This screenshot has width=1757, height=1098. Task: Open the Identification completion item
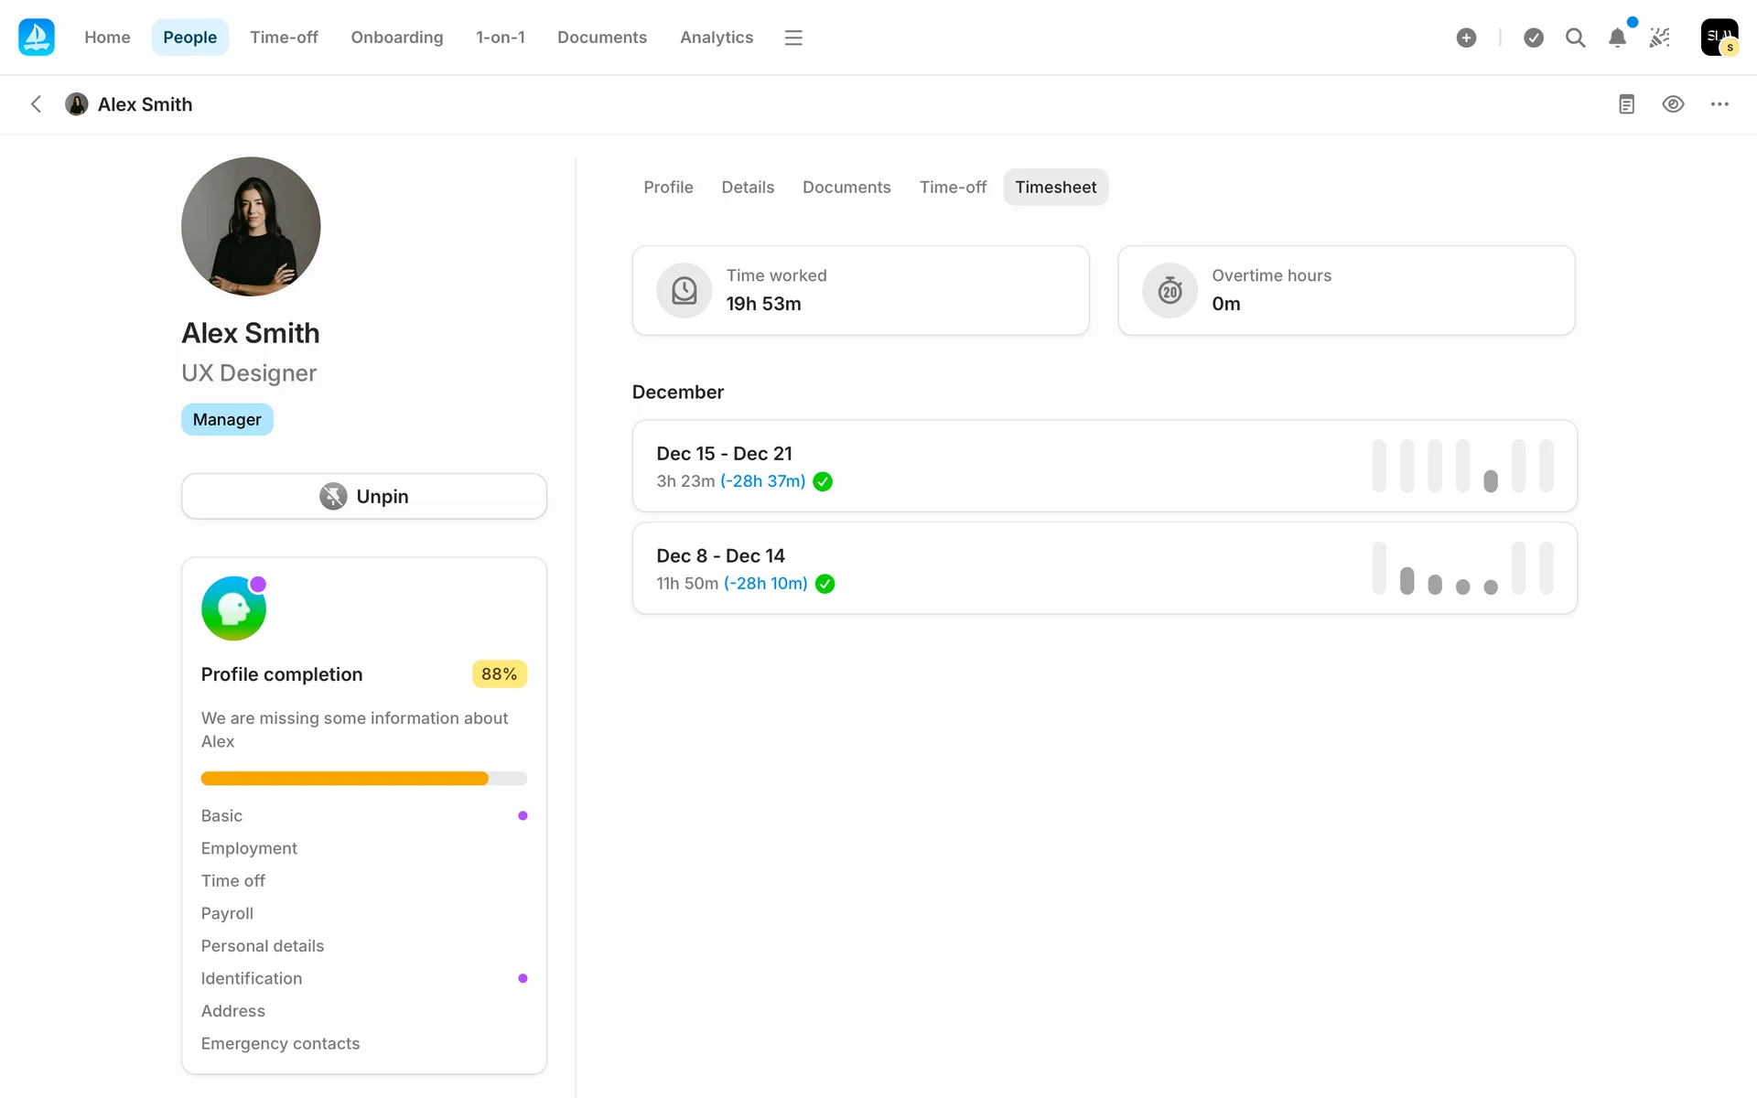click(252, 978)
